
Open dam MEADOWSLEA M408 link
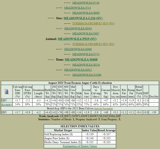(81, 59)
